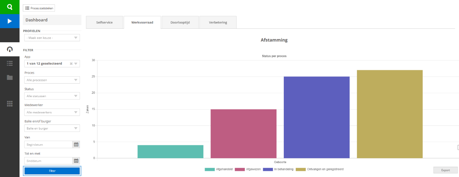Switch to the Doorlooptijd tab
Image resolution: width=459 pixels, height=177 pixels.
tap(180, 22)
